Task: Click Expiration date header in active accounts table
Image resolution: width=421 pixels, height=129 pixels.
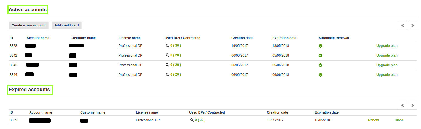Action: (284, 38)
